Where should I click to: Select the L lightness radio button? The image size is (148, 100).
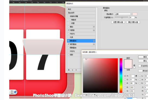click(140, 76)
